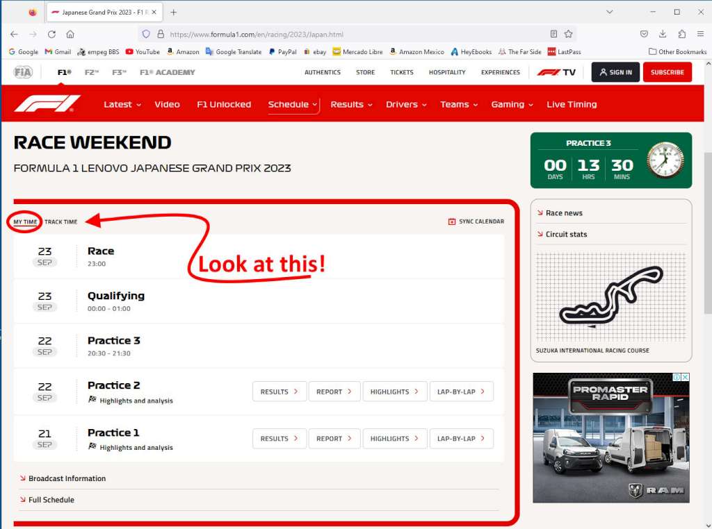The width and height of the screenshot is (712, 529).
Task: View the padlock site information icon
Action: (161, 34)
